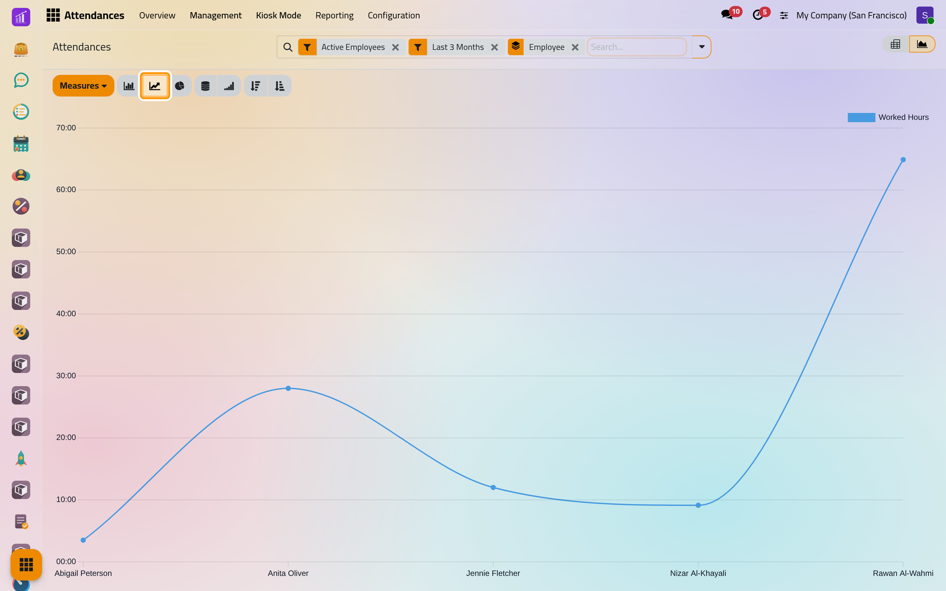This screenshot has height=591, width=946.
Task: Open the company switcher My Company
Action: [x=851, y=15]
